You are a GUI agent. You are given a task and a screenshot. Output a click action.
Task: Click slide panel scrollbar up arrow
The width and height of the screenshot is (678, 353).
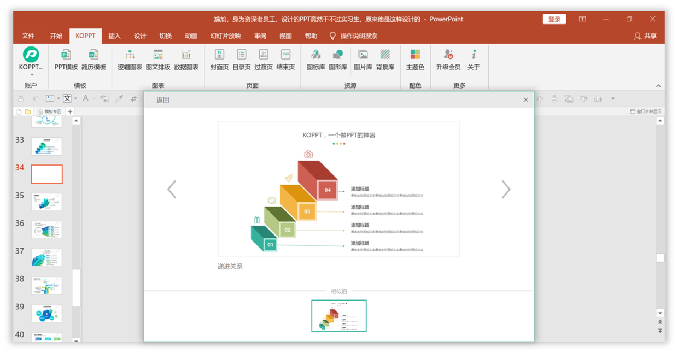(76, 121)
